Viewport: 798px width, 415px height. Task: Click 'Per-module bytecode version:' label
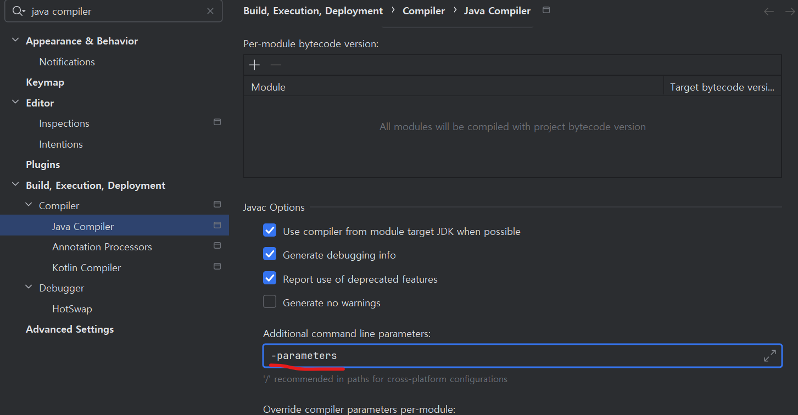[311, 44]
